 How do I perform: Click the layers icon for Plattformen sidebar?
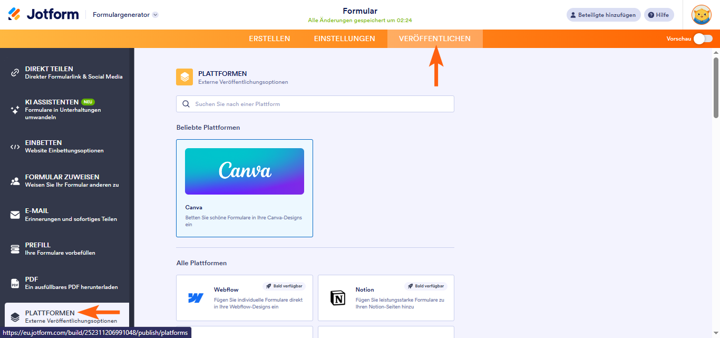15,317
